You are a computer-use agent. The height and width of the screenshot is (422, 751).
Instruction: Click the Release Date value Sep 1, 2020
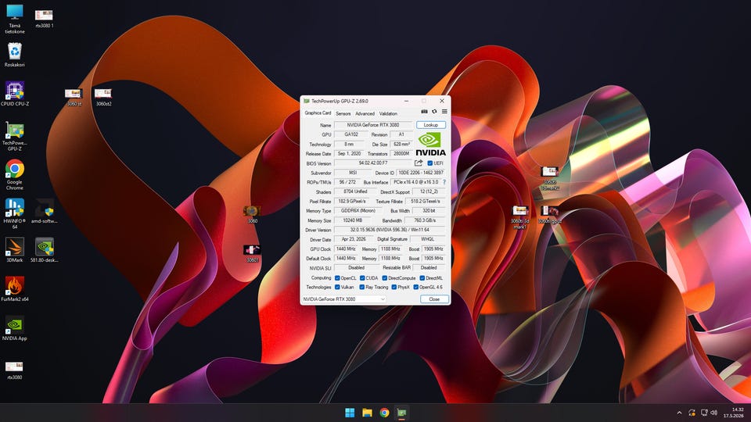click(349, 154)
